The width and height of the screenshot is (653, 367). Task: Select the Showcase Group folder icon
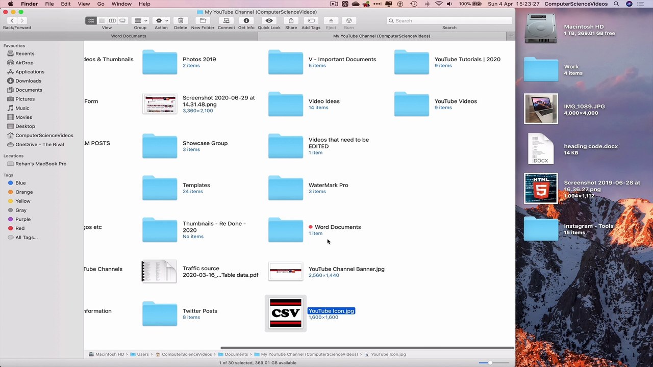point(160,146)
